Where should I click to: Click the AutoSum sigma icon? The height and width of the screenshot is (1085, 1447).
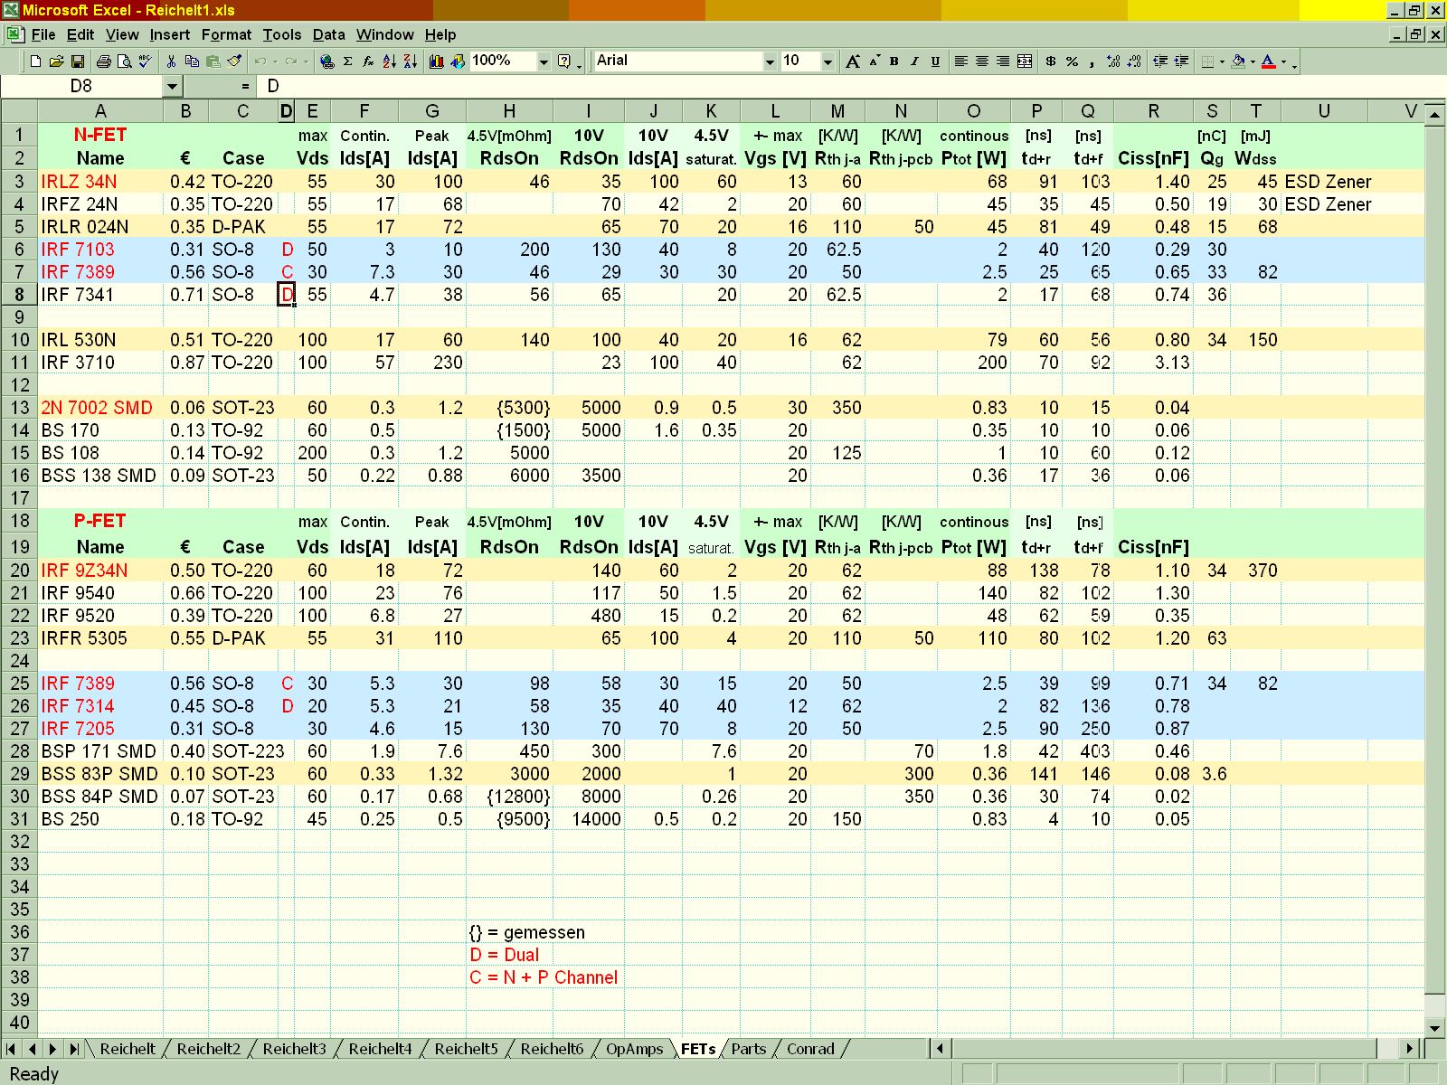pos(347,61)
